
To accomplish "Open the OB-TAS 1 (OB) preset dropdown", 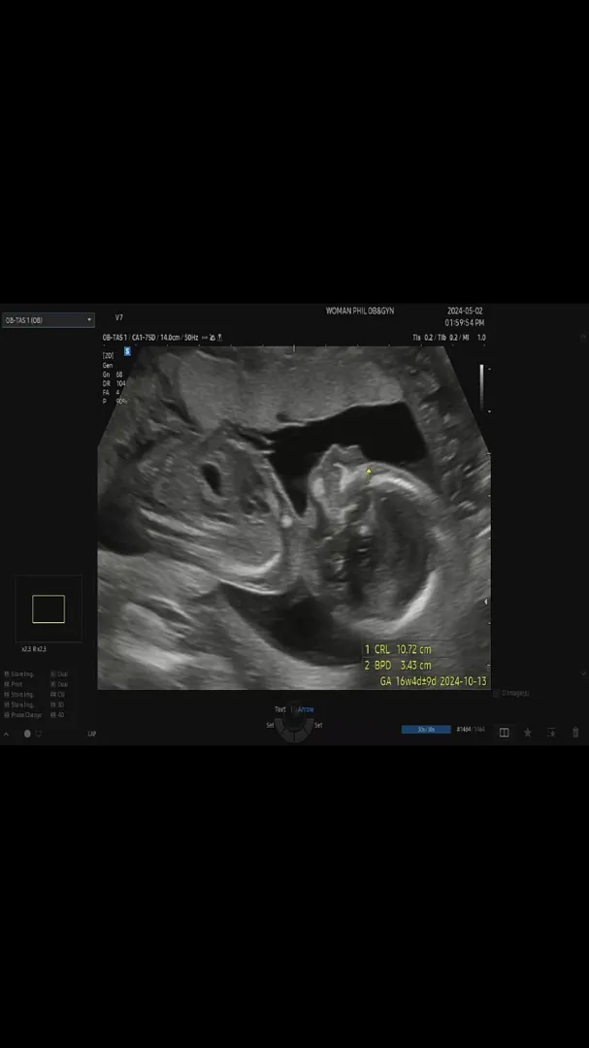I will pos(49,320).
